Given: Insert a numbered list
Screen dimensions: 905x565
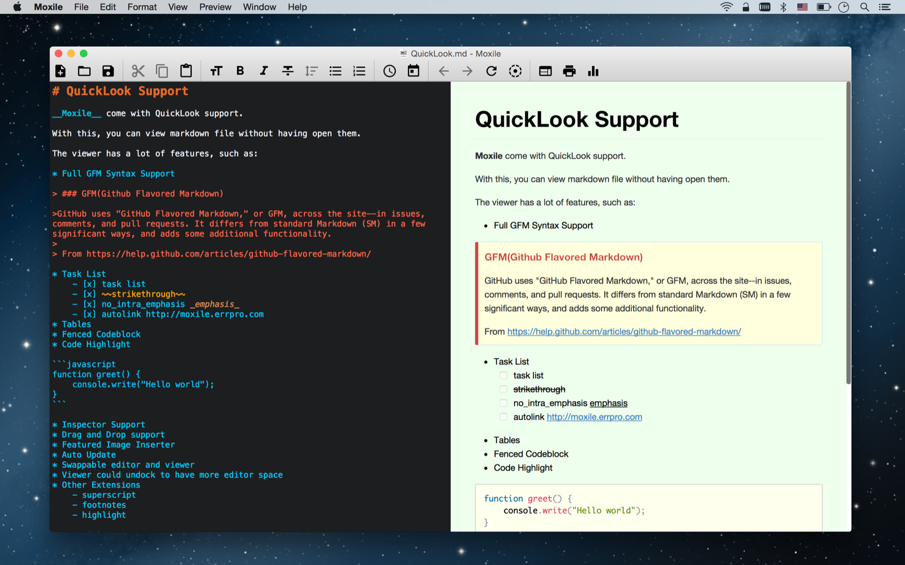Looking at the screenshot, I should point(359,71).
